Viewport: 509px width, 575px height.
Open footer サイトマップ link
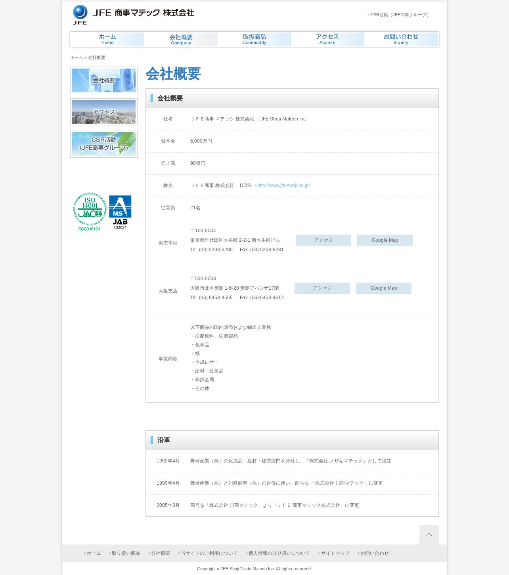[x=334, y=553]
